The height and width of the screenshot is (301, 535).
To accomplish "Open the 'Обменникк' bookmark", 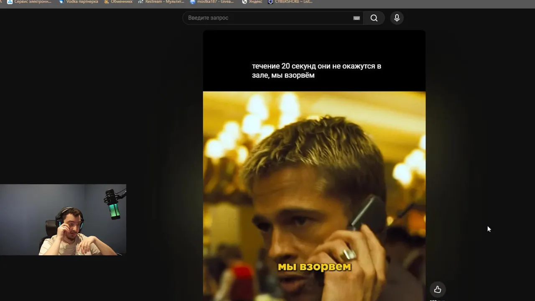I will point(118,2).
